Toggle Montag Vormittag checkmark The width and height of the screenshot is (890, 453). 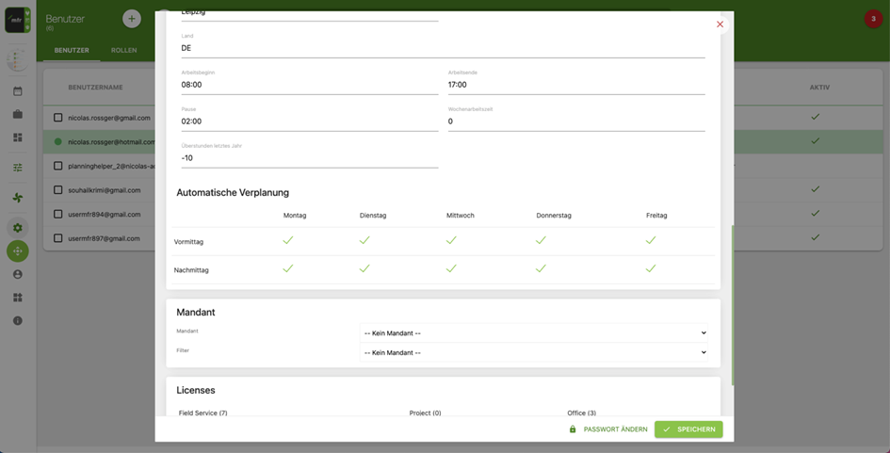pos(288,241)
